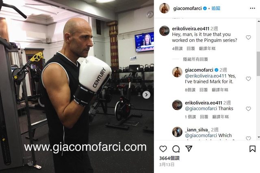Save the post with the bookmark icon

coord(252,149)
